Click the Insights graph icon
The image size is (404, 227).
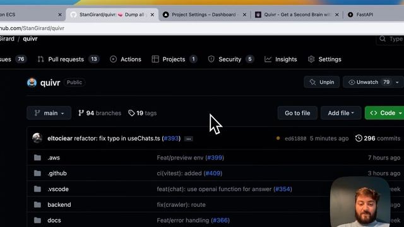click(x=268, y=59)
